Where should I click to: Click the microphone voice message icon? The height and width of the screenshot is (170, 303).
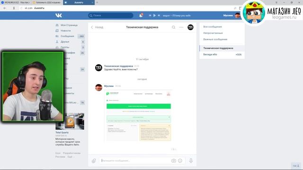[191, 161]
